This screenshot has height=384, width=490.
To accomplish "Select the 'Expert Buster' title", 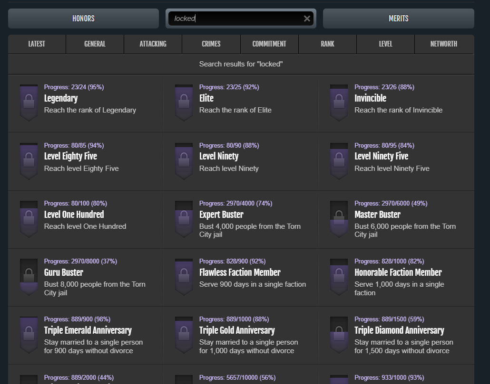I will point(221,215).
